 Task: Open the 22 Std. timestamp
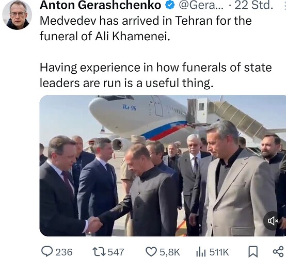click(253, 5)
